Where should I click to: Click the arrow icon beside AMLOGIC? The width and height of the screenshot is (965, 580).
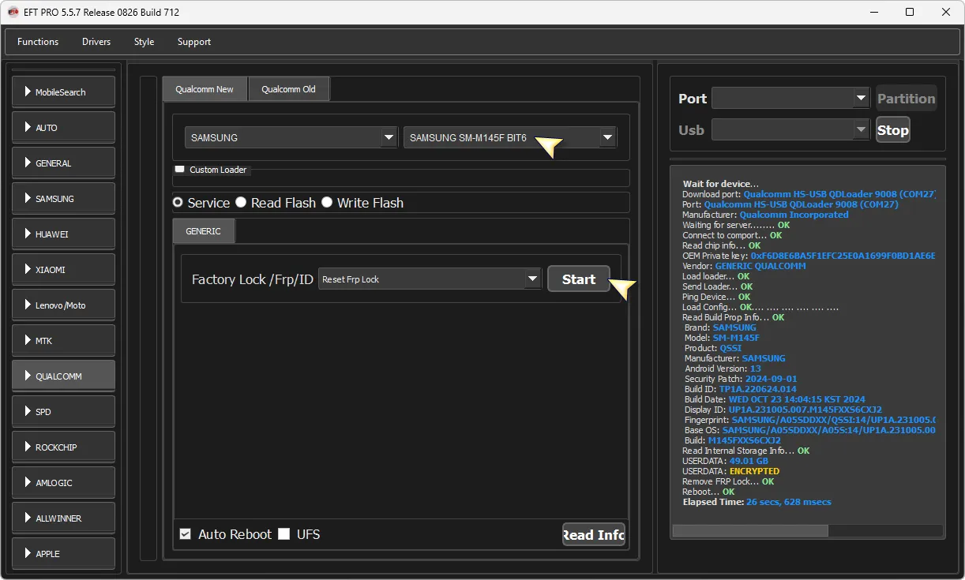tap(28, 482)
